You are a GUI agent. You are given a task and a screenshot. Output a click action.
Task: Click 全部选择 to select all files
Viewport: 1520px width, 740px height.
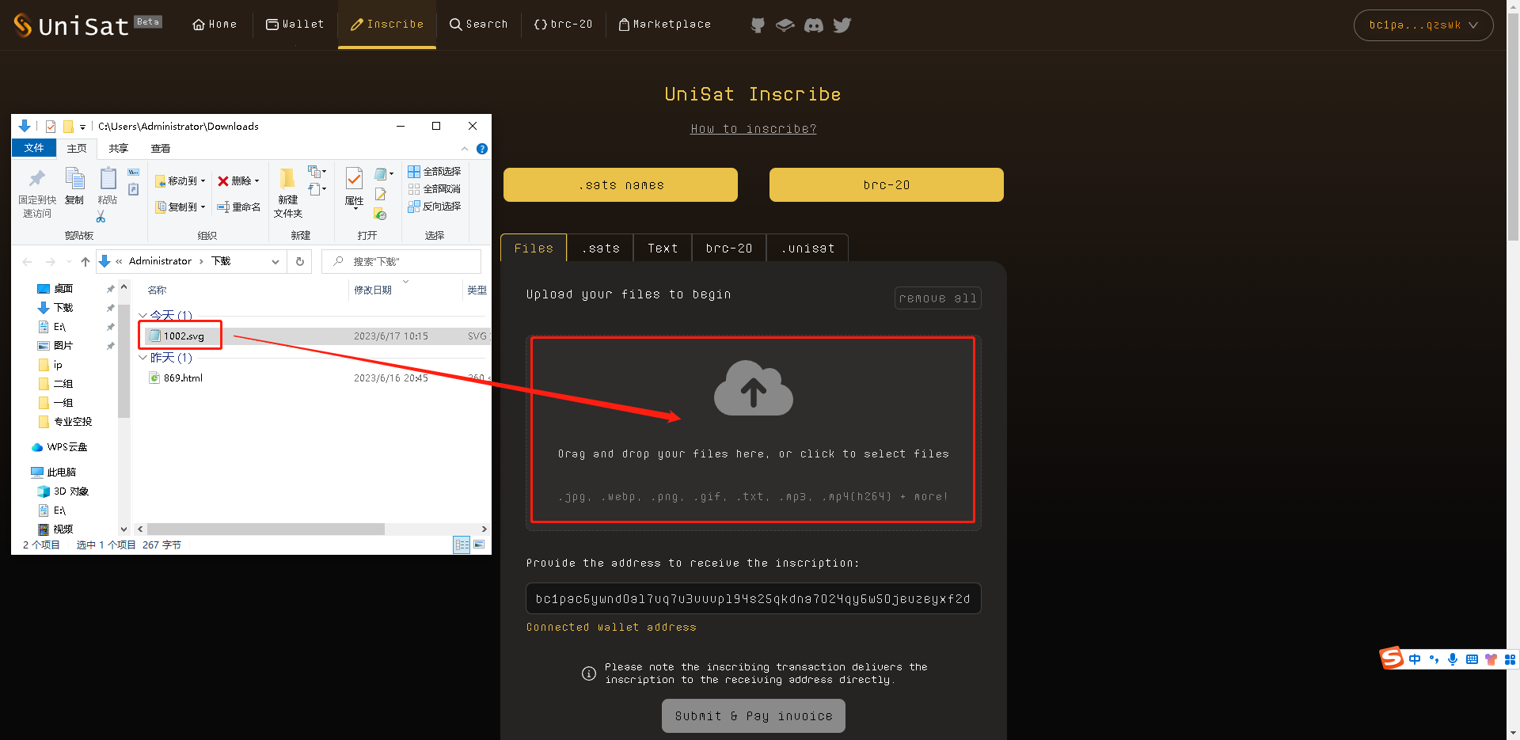click(435, 172)
